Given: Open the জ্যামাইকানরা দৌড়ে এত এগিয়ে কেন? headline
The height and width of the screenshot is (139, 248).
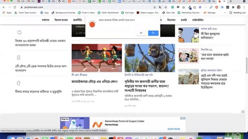Looking at the screenshot, I should coord(95,81).
